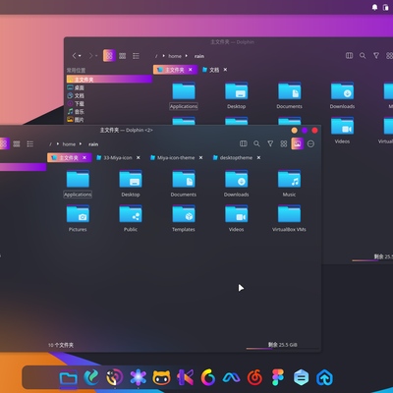Select details view mode in back Dolphin window

[x=136, y=56]
